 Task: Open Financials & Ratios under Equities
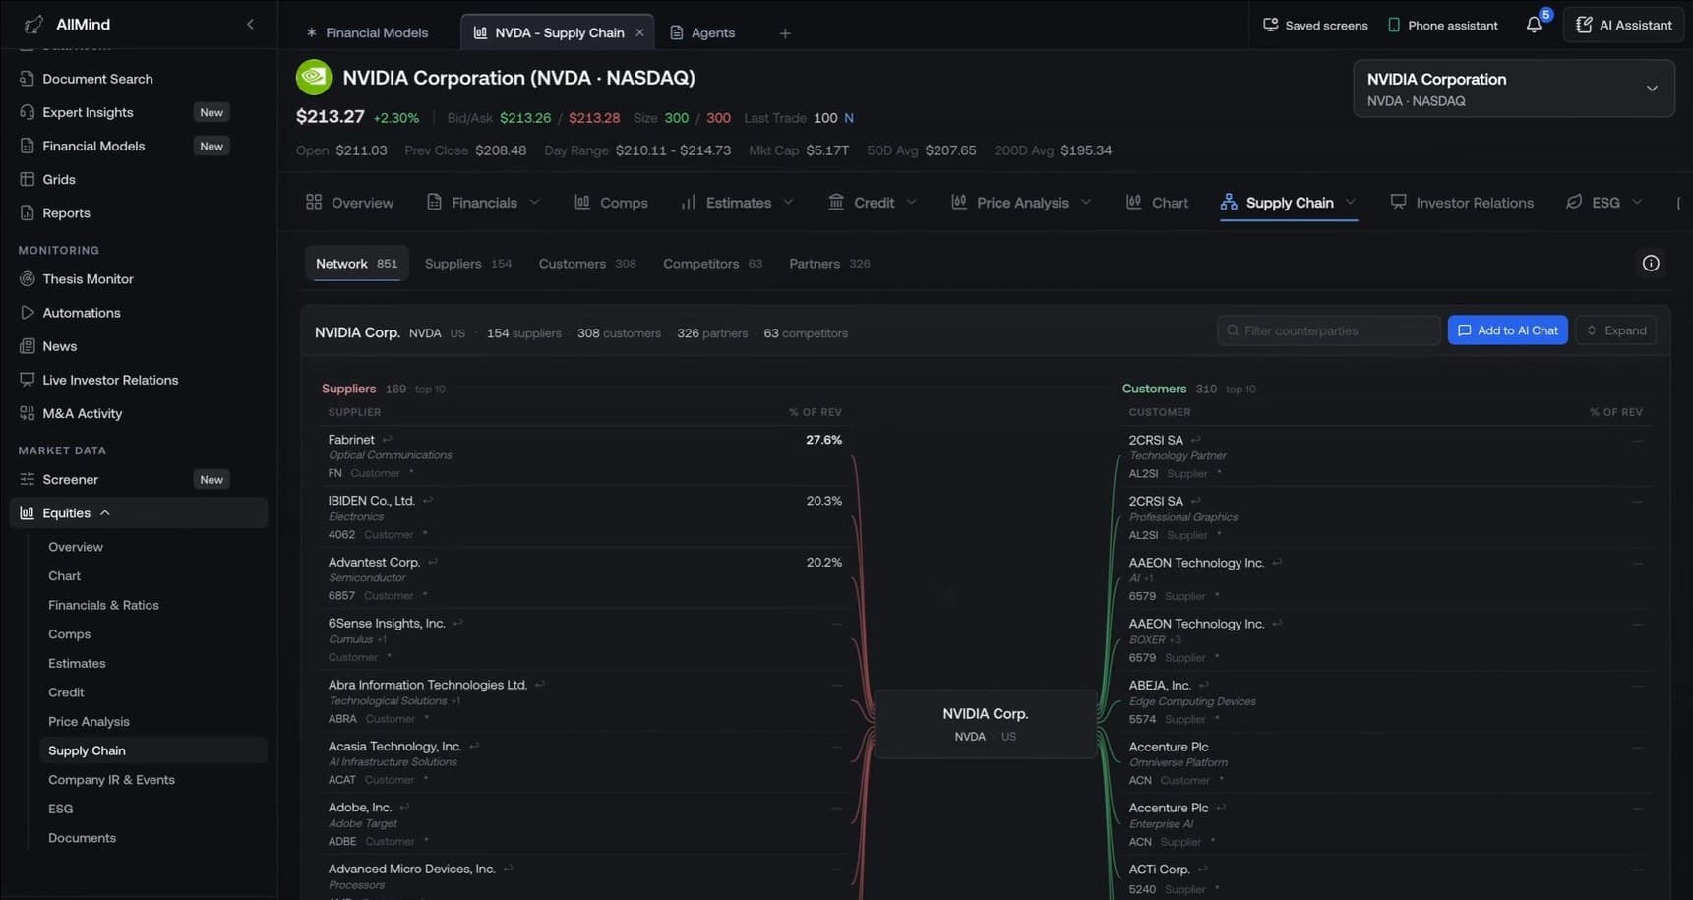click(x=103, y=605)
